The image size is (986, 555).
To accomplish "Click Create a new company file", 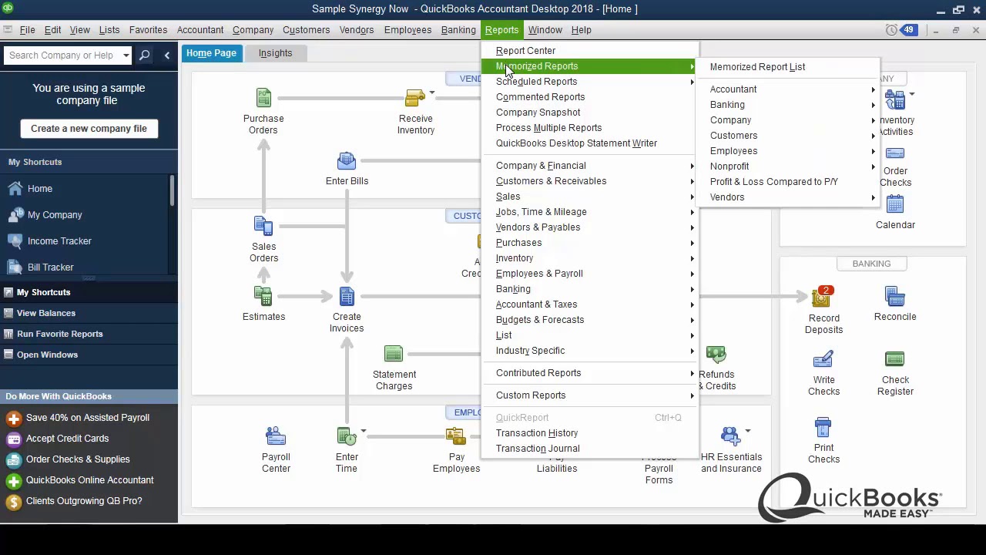I will (x=89, y=129).
